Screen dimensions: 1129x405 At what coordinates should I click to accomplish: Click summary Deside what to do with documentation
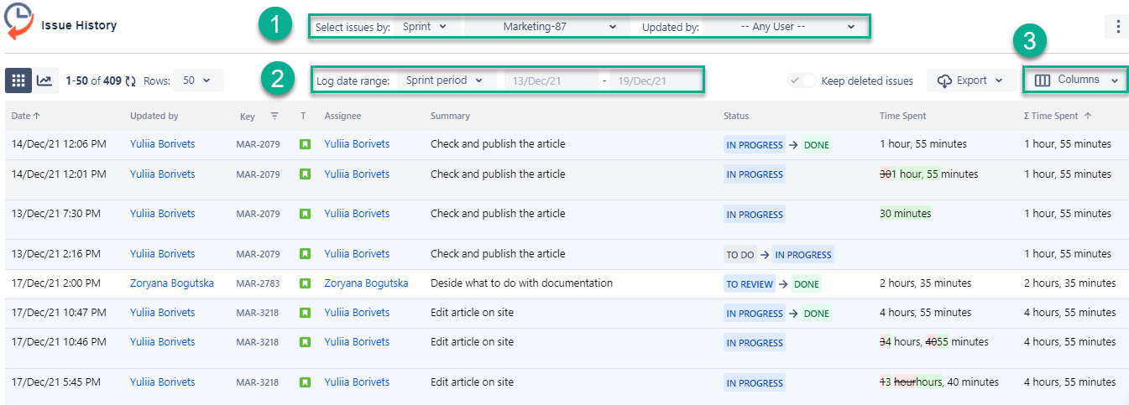(x=521, y=283)
